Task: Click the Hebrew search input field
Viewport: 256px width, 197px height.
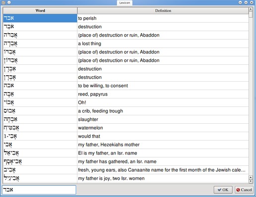Action: click(39, 190)
